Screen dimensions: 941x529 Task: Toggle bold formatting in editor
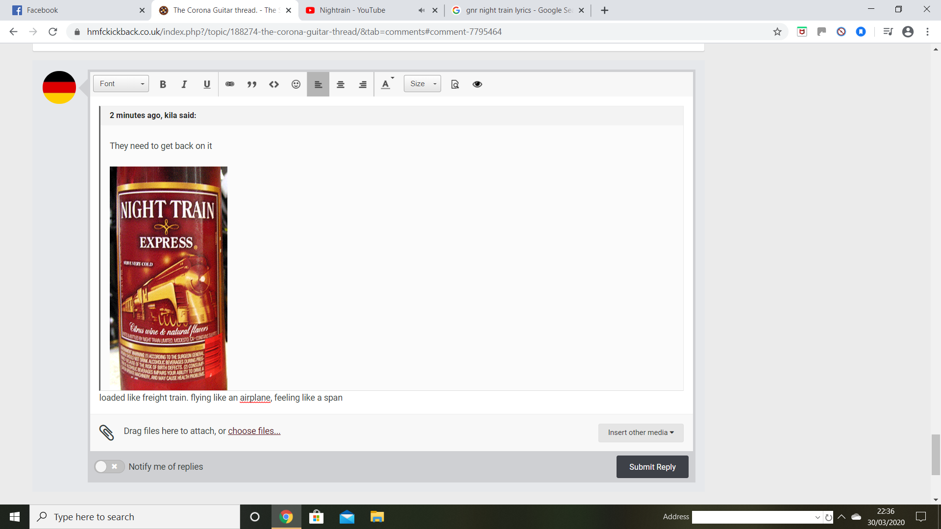click(x=163, y=84)
